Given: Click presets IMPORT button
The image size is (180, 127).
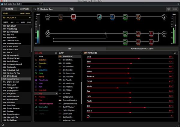Looking at the screenshot, I should tap(23, 22).
